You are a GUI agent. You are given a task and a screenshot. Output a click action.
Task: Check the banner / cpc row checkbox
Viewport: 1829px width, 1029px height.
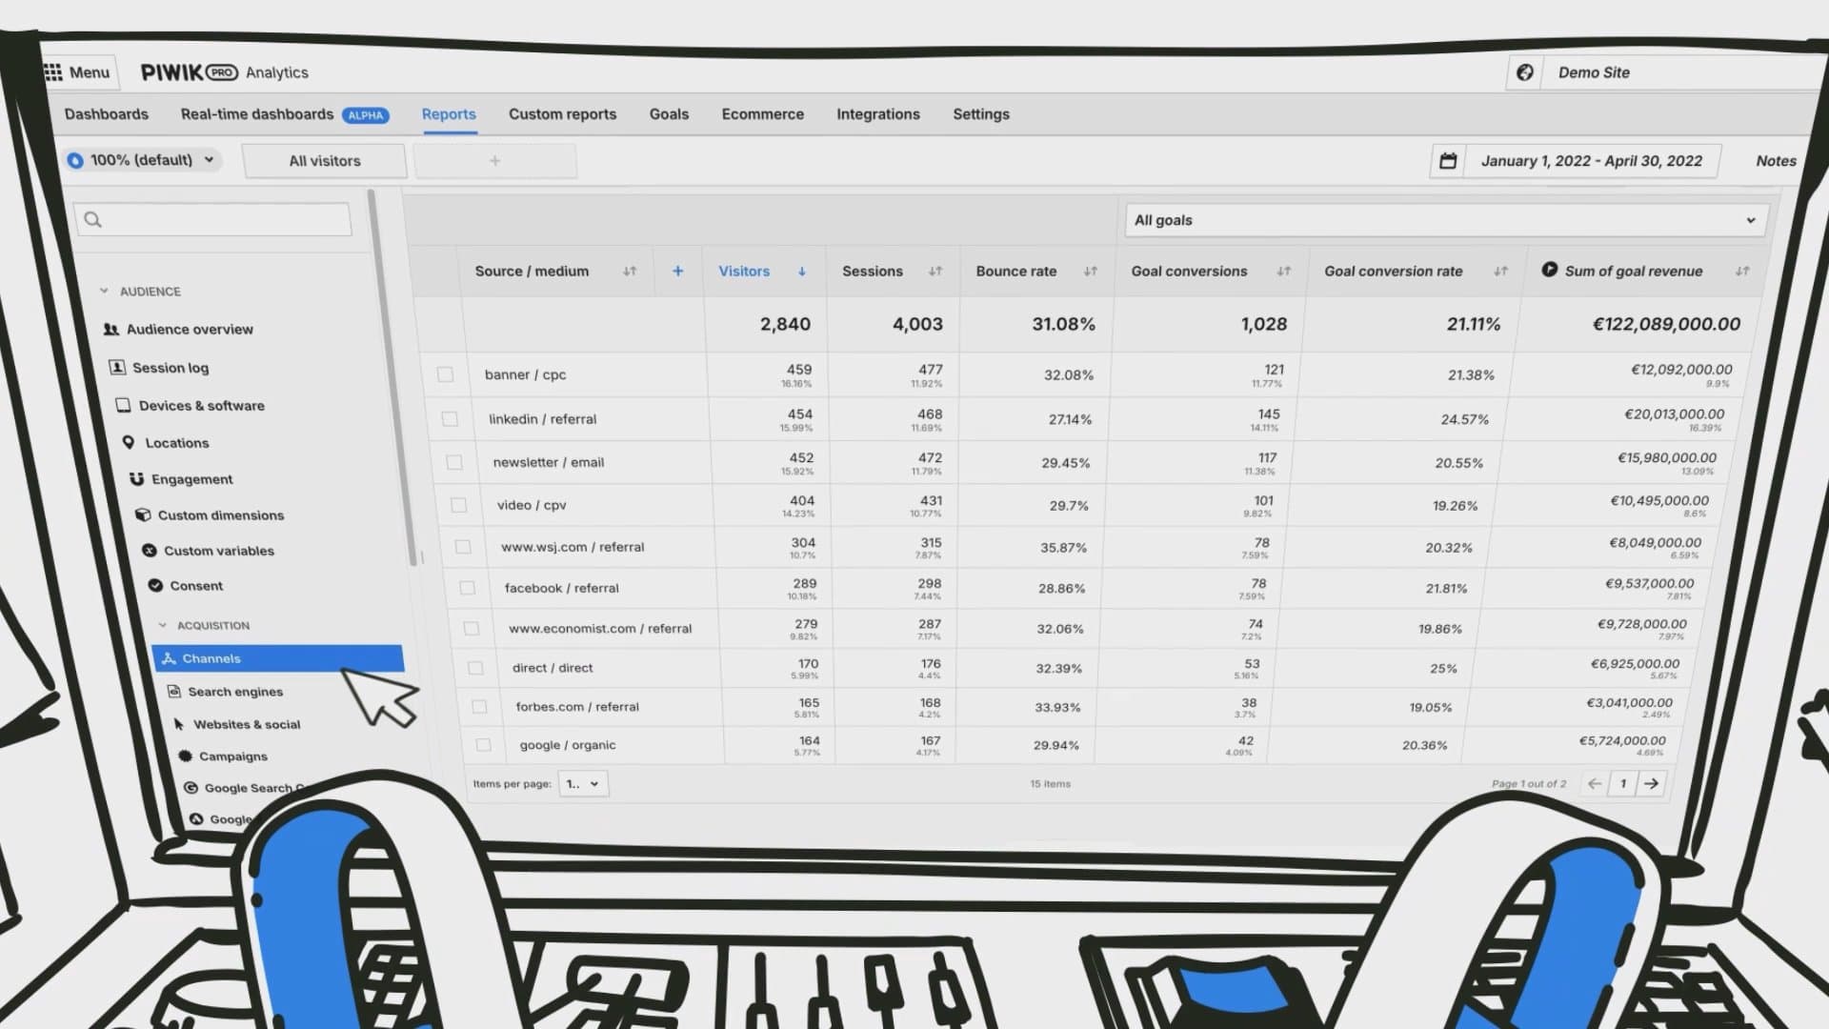click(445, 374)
